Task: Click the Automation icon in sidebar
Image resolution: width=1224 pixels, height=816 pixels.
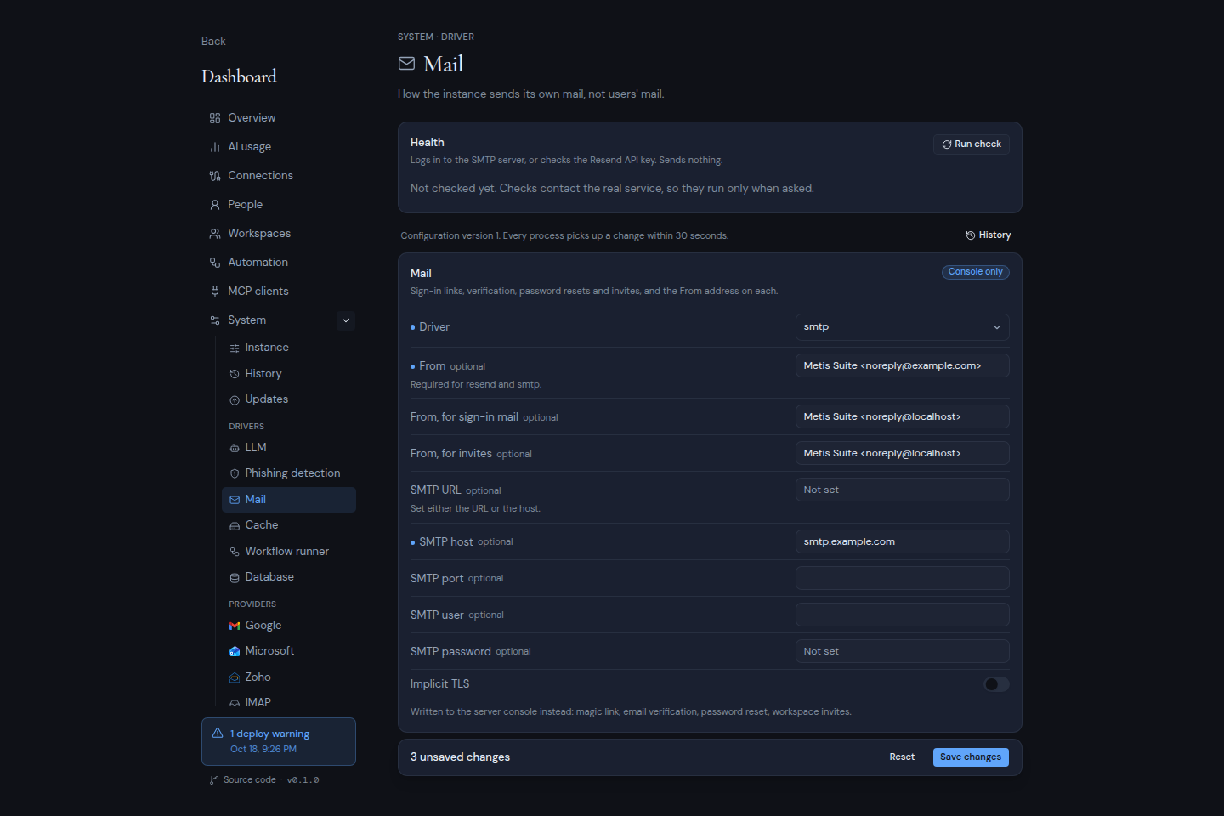Action: (215, 263)
